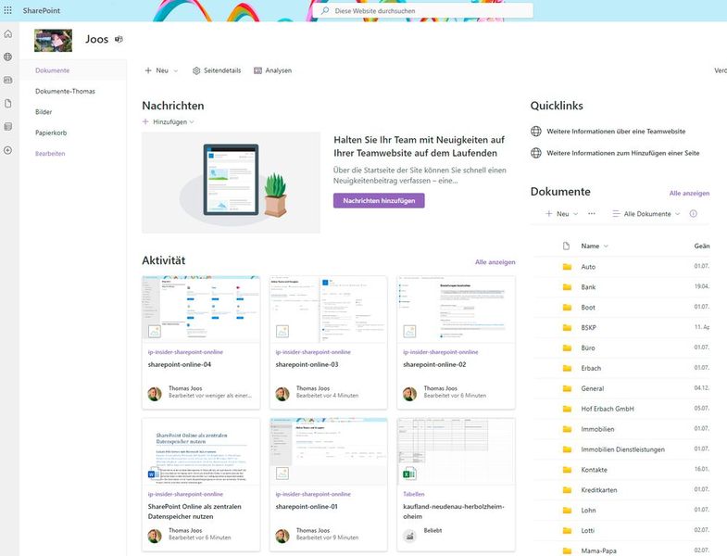This screenshot has height=556, width=727.
Task: Open the Immobilien Dienstleistungen folder
Action: [622, 449]
